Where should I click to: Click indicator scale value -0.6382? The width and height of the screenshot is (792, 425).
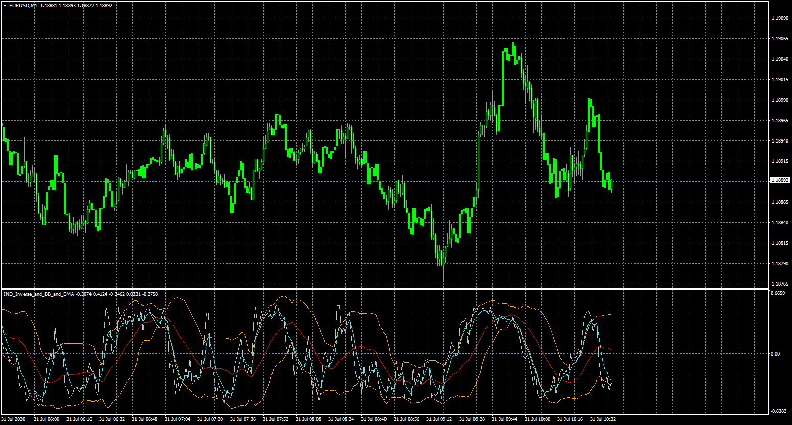pyautogui.click(x=778, y=411)
